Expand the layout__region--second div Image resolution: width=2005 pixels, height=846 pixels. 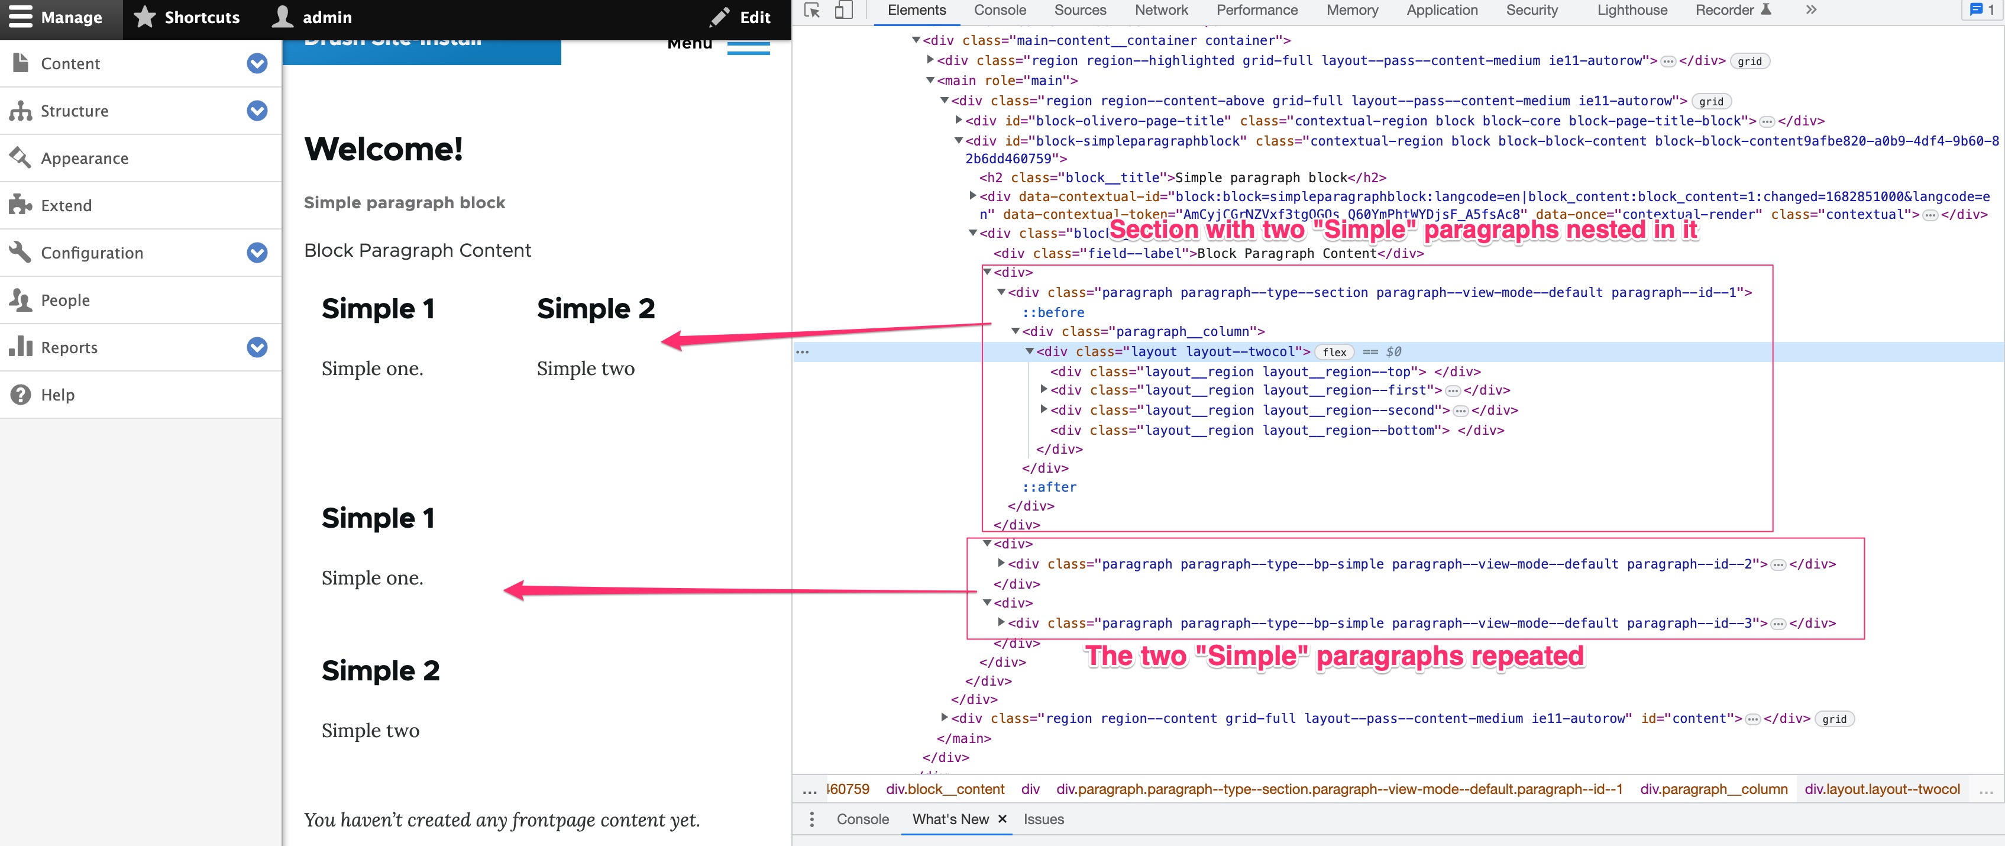pyautogui.click(x=1044, y=409)
